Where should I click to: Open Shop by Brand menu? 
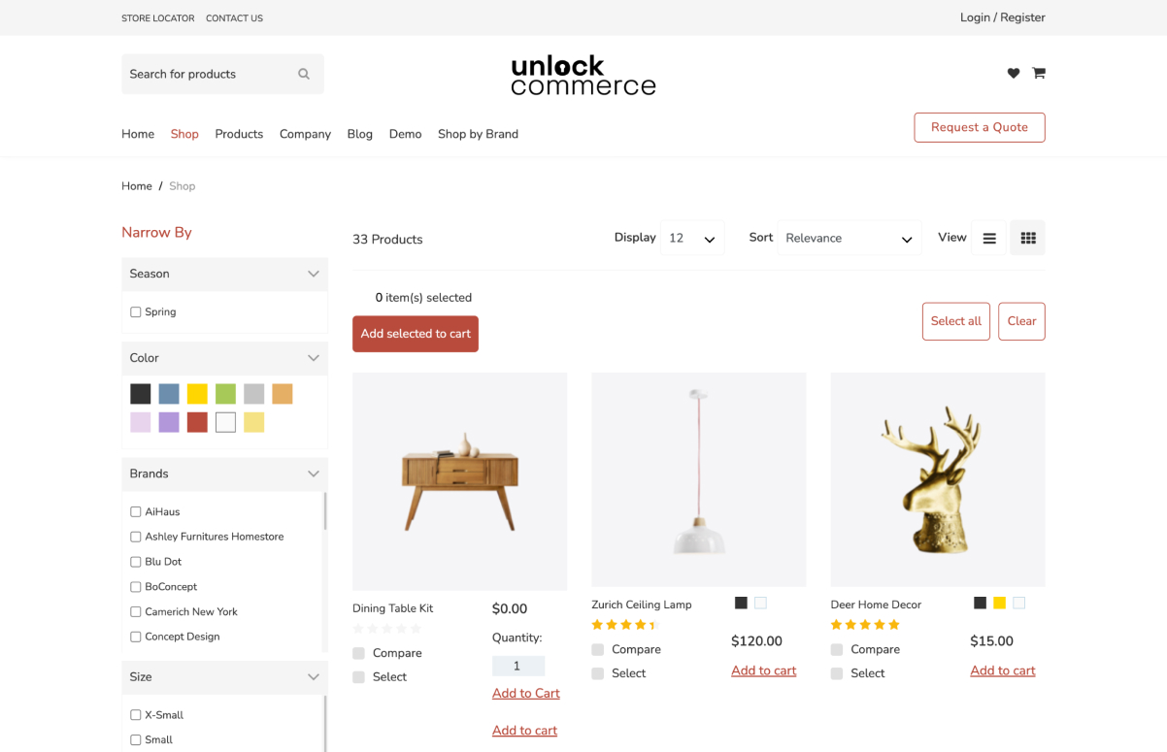click(x=478, y=134)
